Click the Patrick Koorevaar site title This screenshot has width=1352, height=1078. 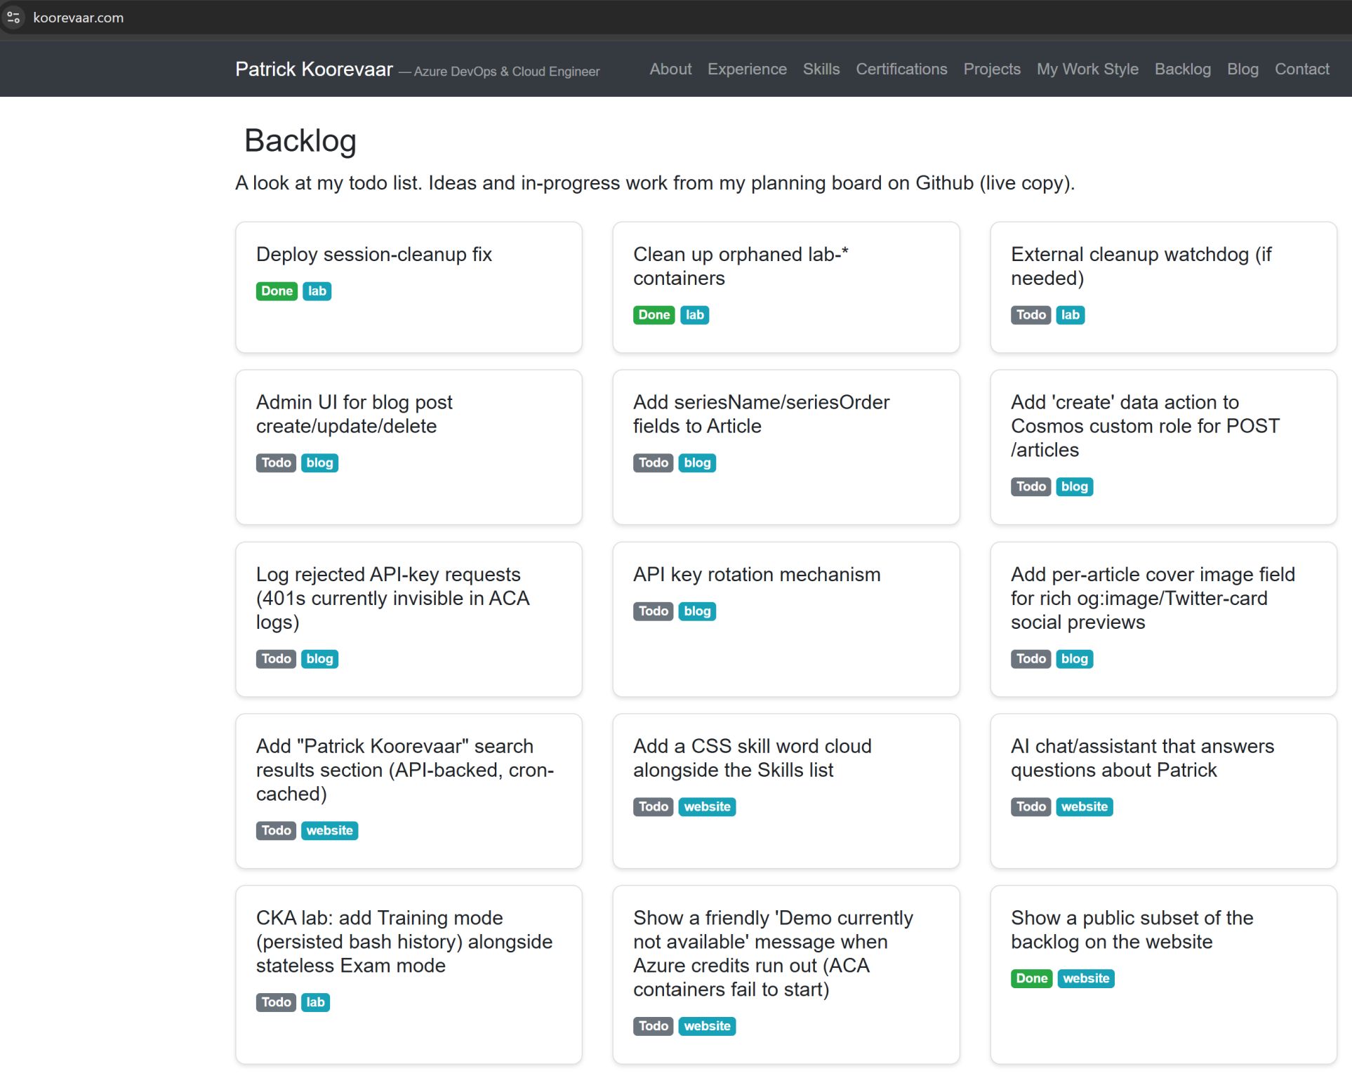coord(314,69)
